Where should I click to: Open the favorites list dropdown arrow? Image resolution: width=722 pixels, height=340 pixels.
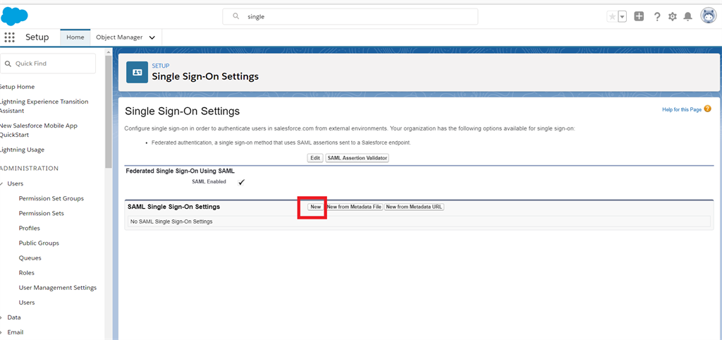(x=622, y=17)
